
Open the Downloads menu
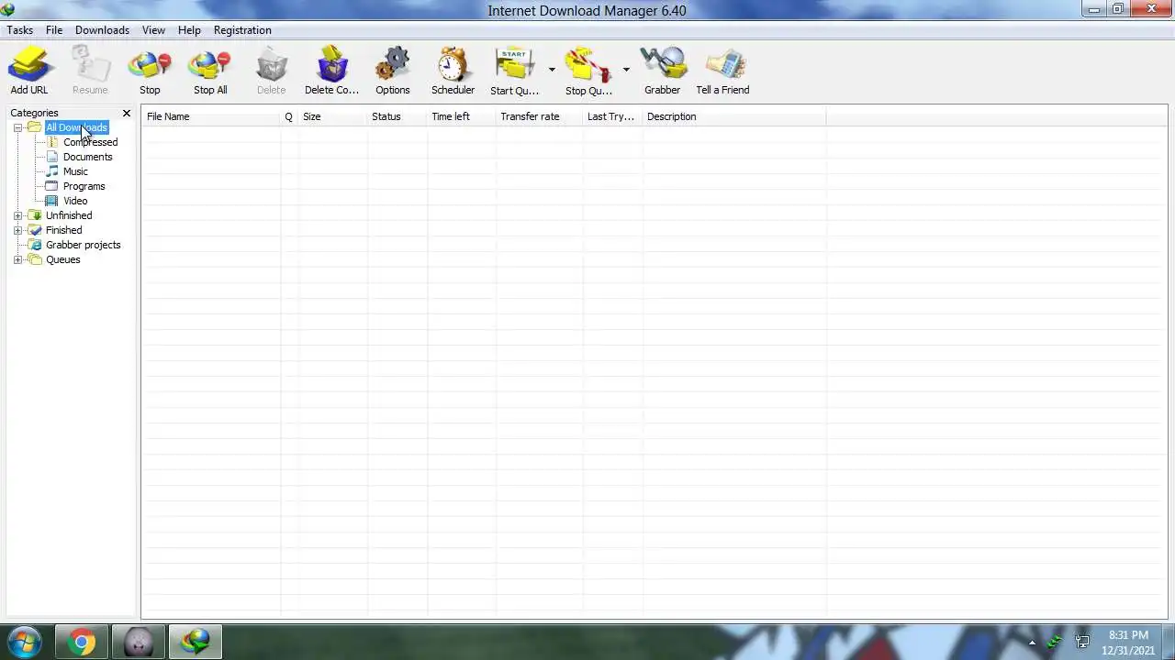pos(102,30)
